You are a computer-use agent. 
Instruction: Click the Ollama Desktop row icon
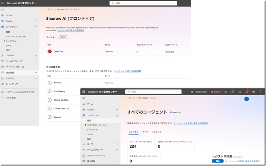pos(49,100)
